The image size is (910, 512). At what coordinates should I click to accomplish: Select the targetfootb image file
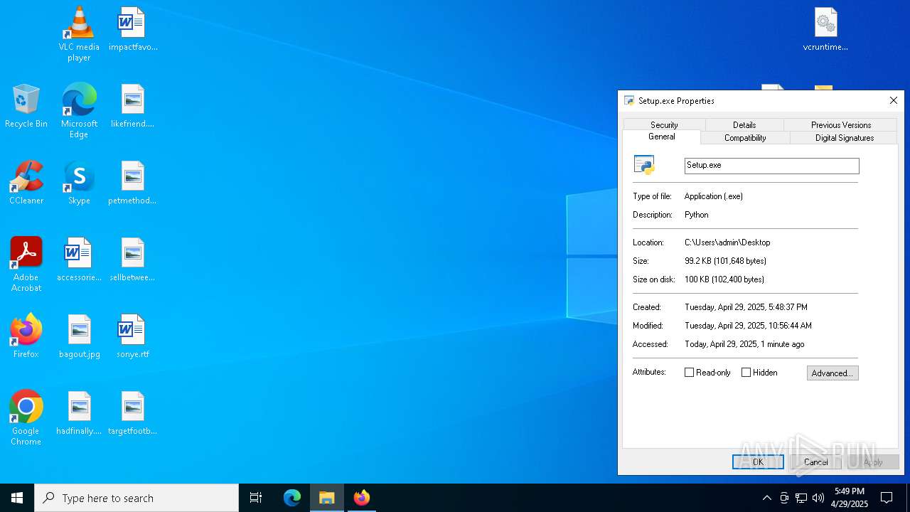pyautogui.click(x=133, y=412)
